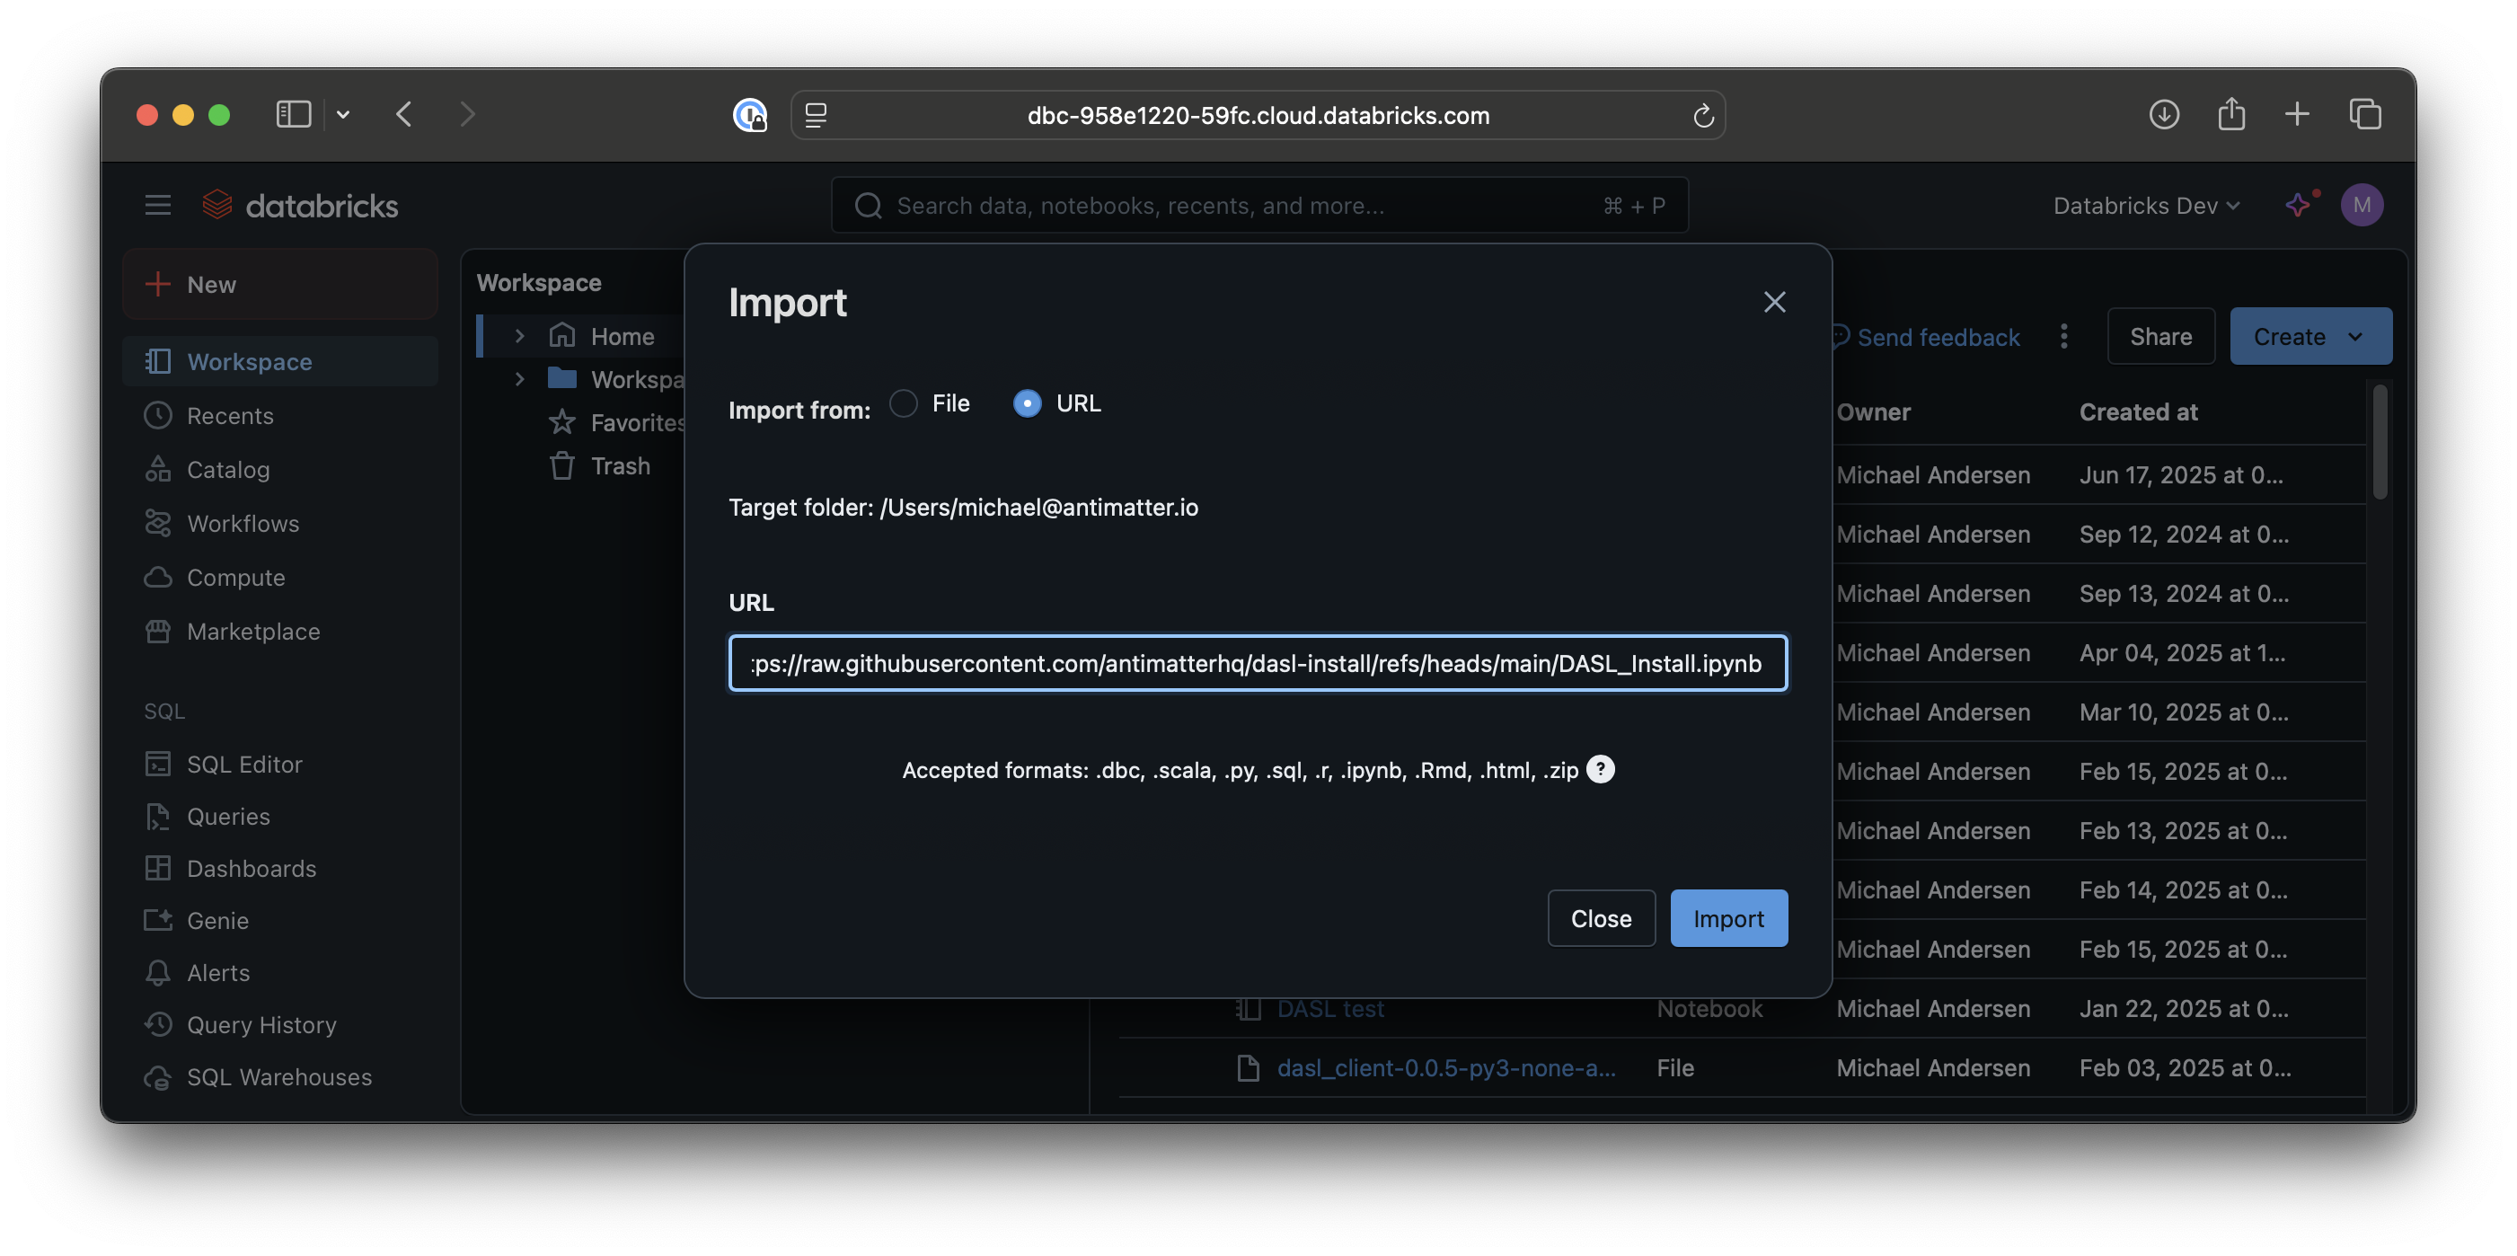
Task: Click the Queries icon
Action: tap(157, 816)
